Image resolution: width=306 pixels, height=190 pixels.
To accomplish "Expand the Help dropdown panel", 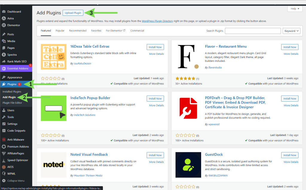I will pos(295,9).
